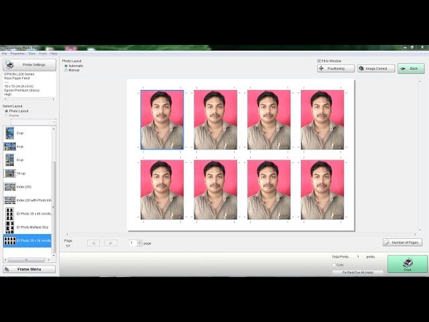The width and height of the screenshot is (429, 322).
Task: Expand dropdown under Select Layout
Action: tap(54, 122)
